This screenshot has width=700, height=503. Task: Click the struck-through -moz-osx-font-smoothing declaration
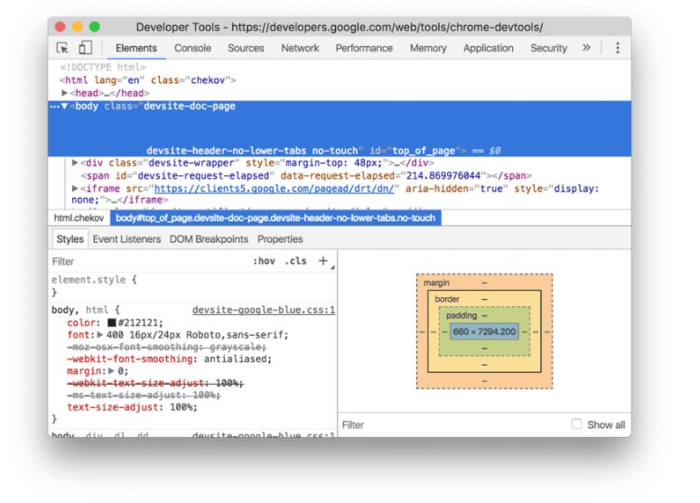click(x=166, y=347)
